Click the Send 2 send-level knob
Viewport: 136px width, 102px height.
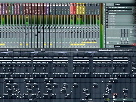pyautogui.click(x=90, y=41)
